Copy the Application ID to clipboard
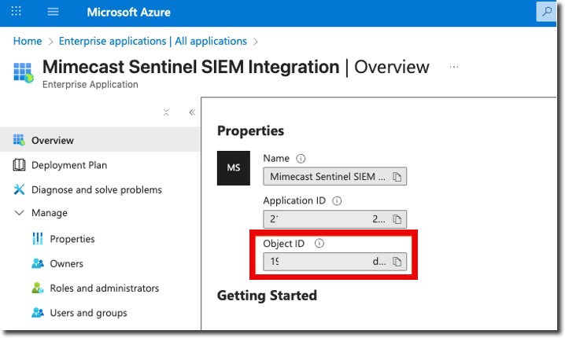The width and height of the screenshot is (565, 338). [x=397, y=219]
